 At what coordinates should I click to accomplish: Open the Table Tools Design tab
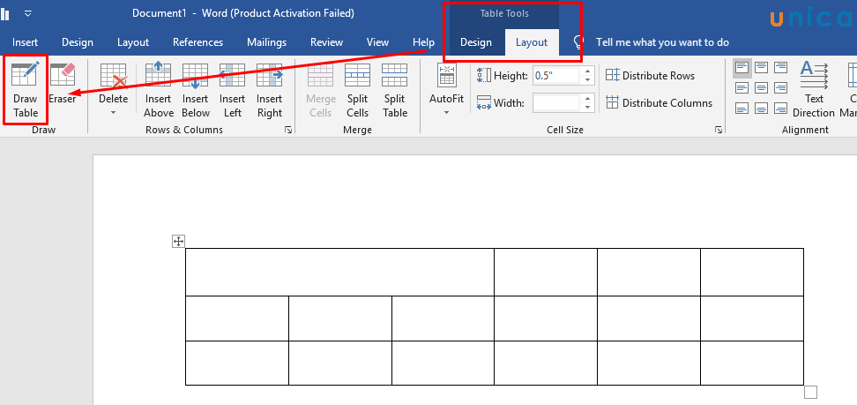click(476, 42)
